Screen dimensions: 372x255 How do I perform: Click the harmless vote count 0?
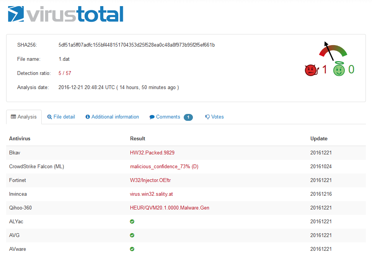point(351,70)
